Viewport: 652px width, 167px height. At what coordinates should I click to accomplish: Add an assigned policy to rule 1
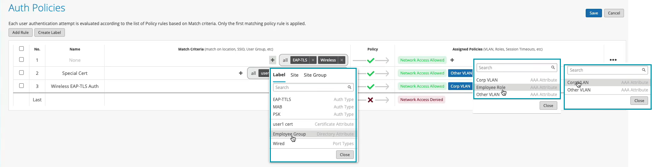452,60
